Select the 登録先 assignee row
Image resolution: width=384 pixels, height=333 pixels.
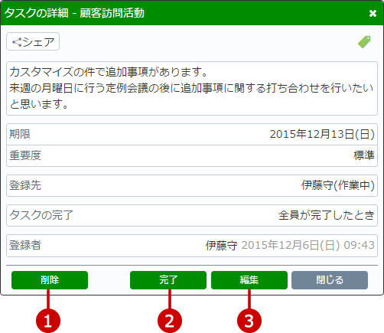tap(192, 185)
